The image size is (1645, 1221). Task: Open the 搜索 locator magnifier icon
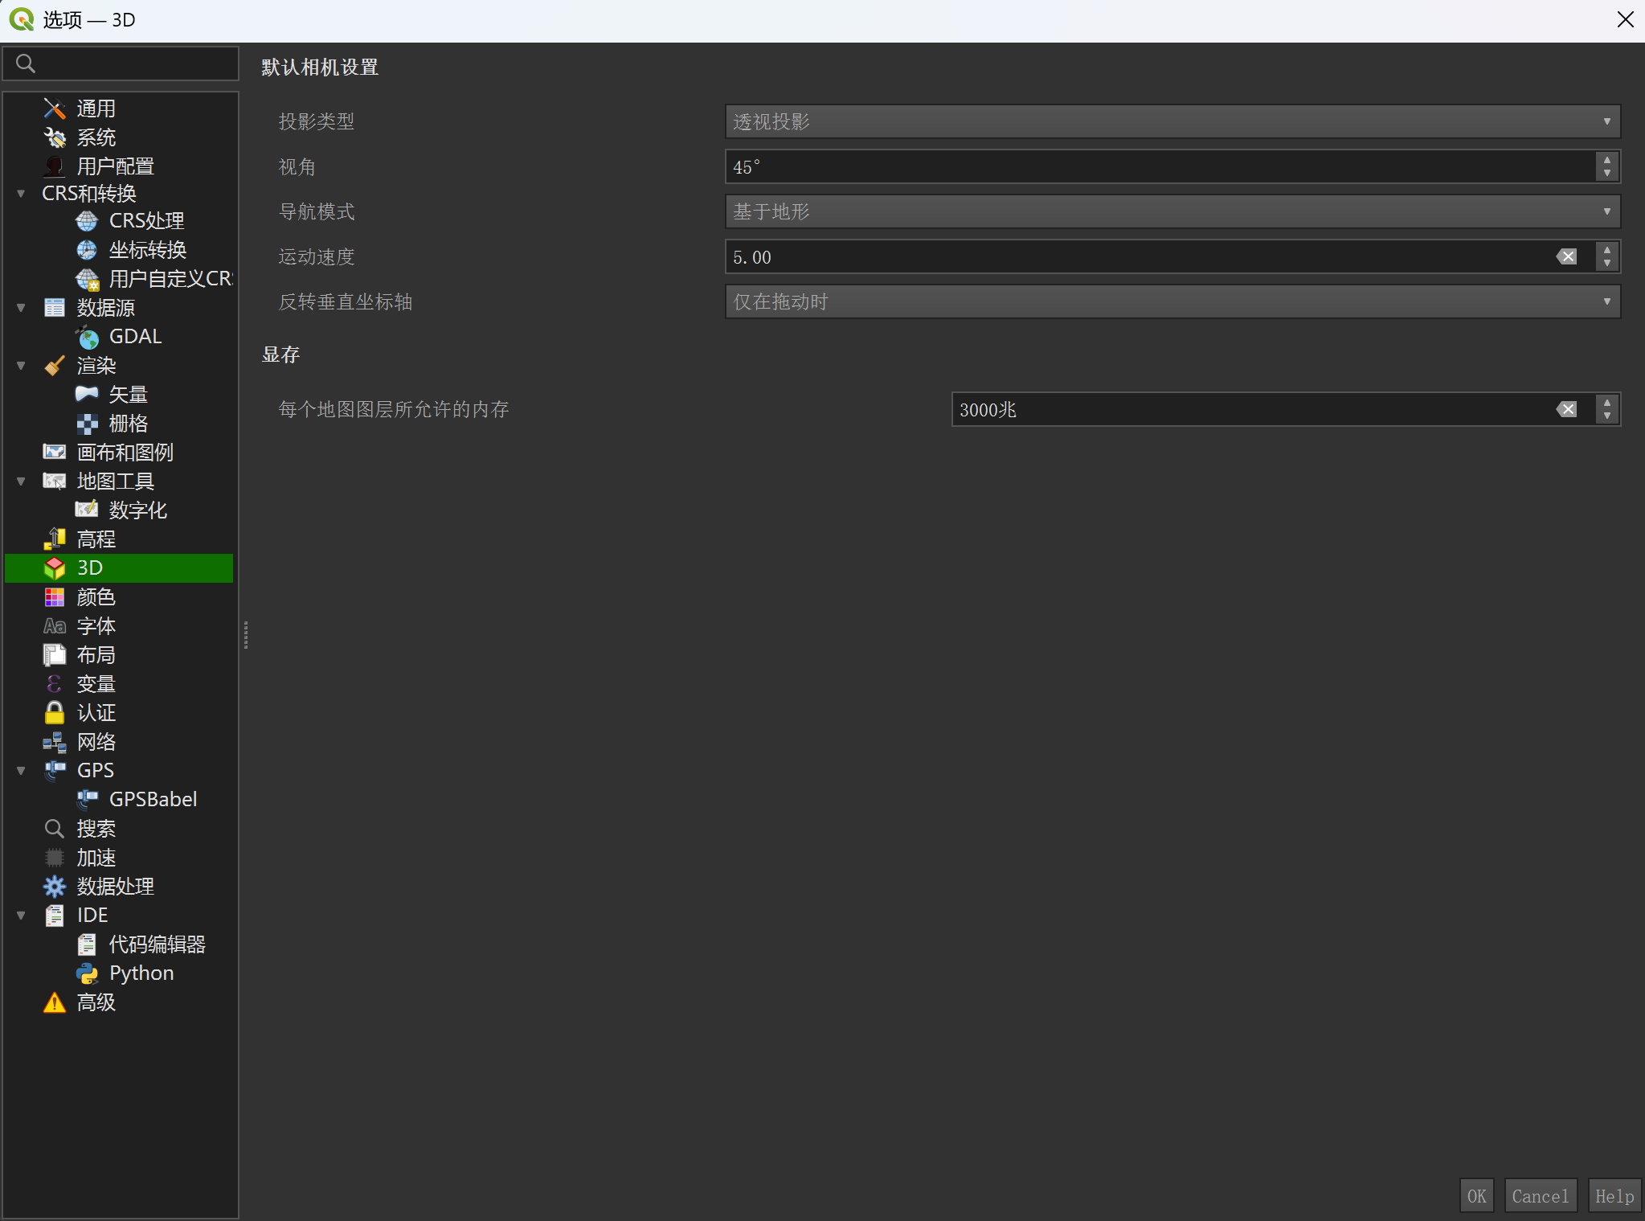pyautogui.click(x=55, y=829)
